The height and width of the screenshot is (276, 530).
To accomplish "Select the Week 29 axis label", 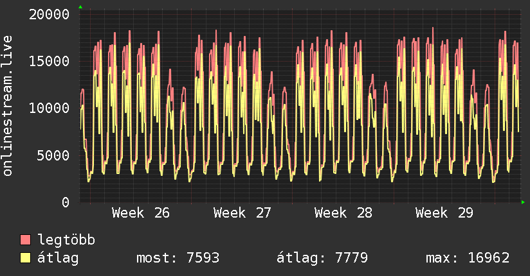I will click(x=444, y=213).
